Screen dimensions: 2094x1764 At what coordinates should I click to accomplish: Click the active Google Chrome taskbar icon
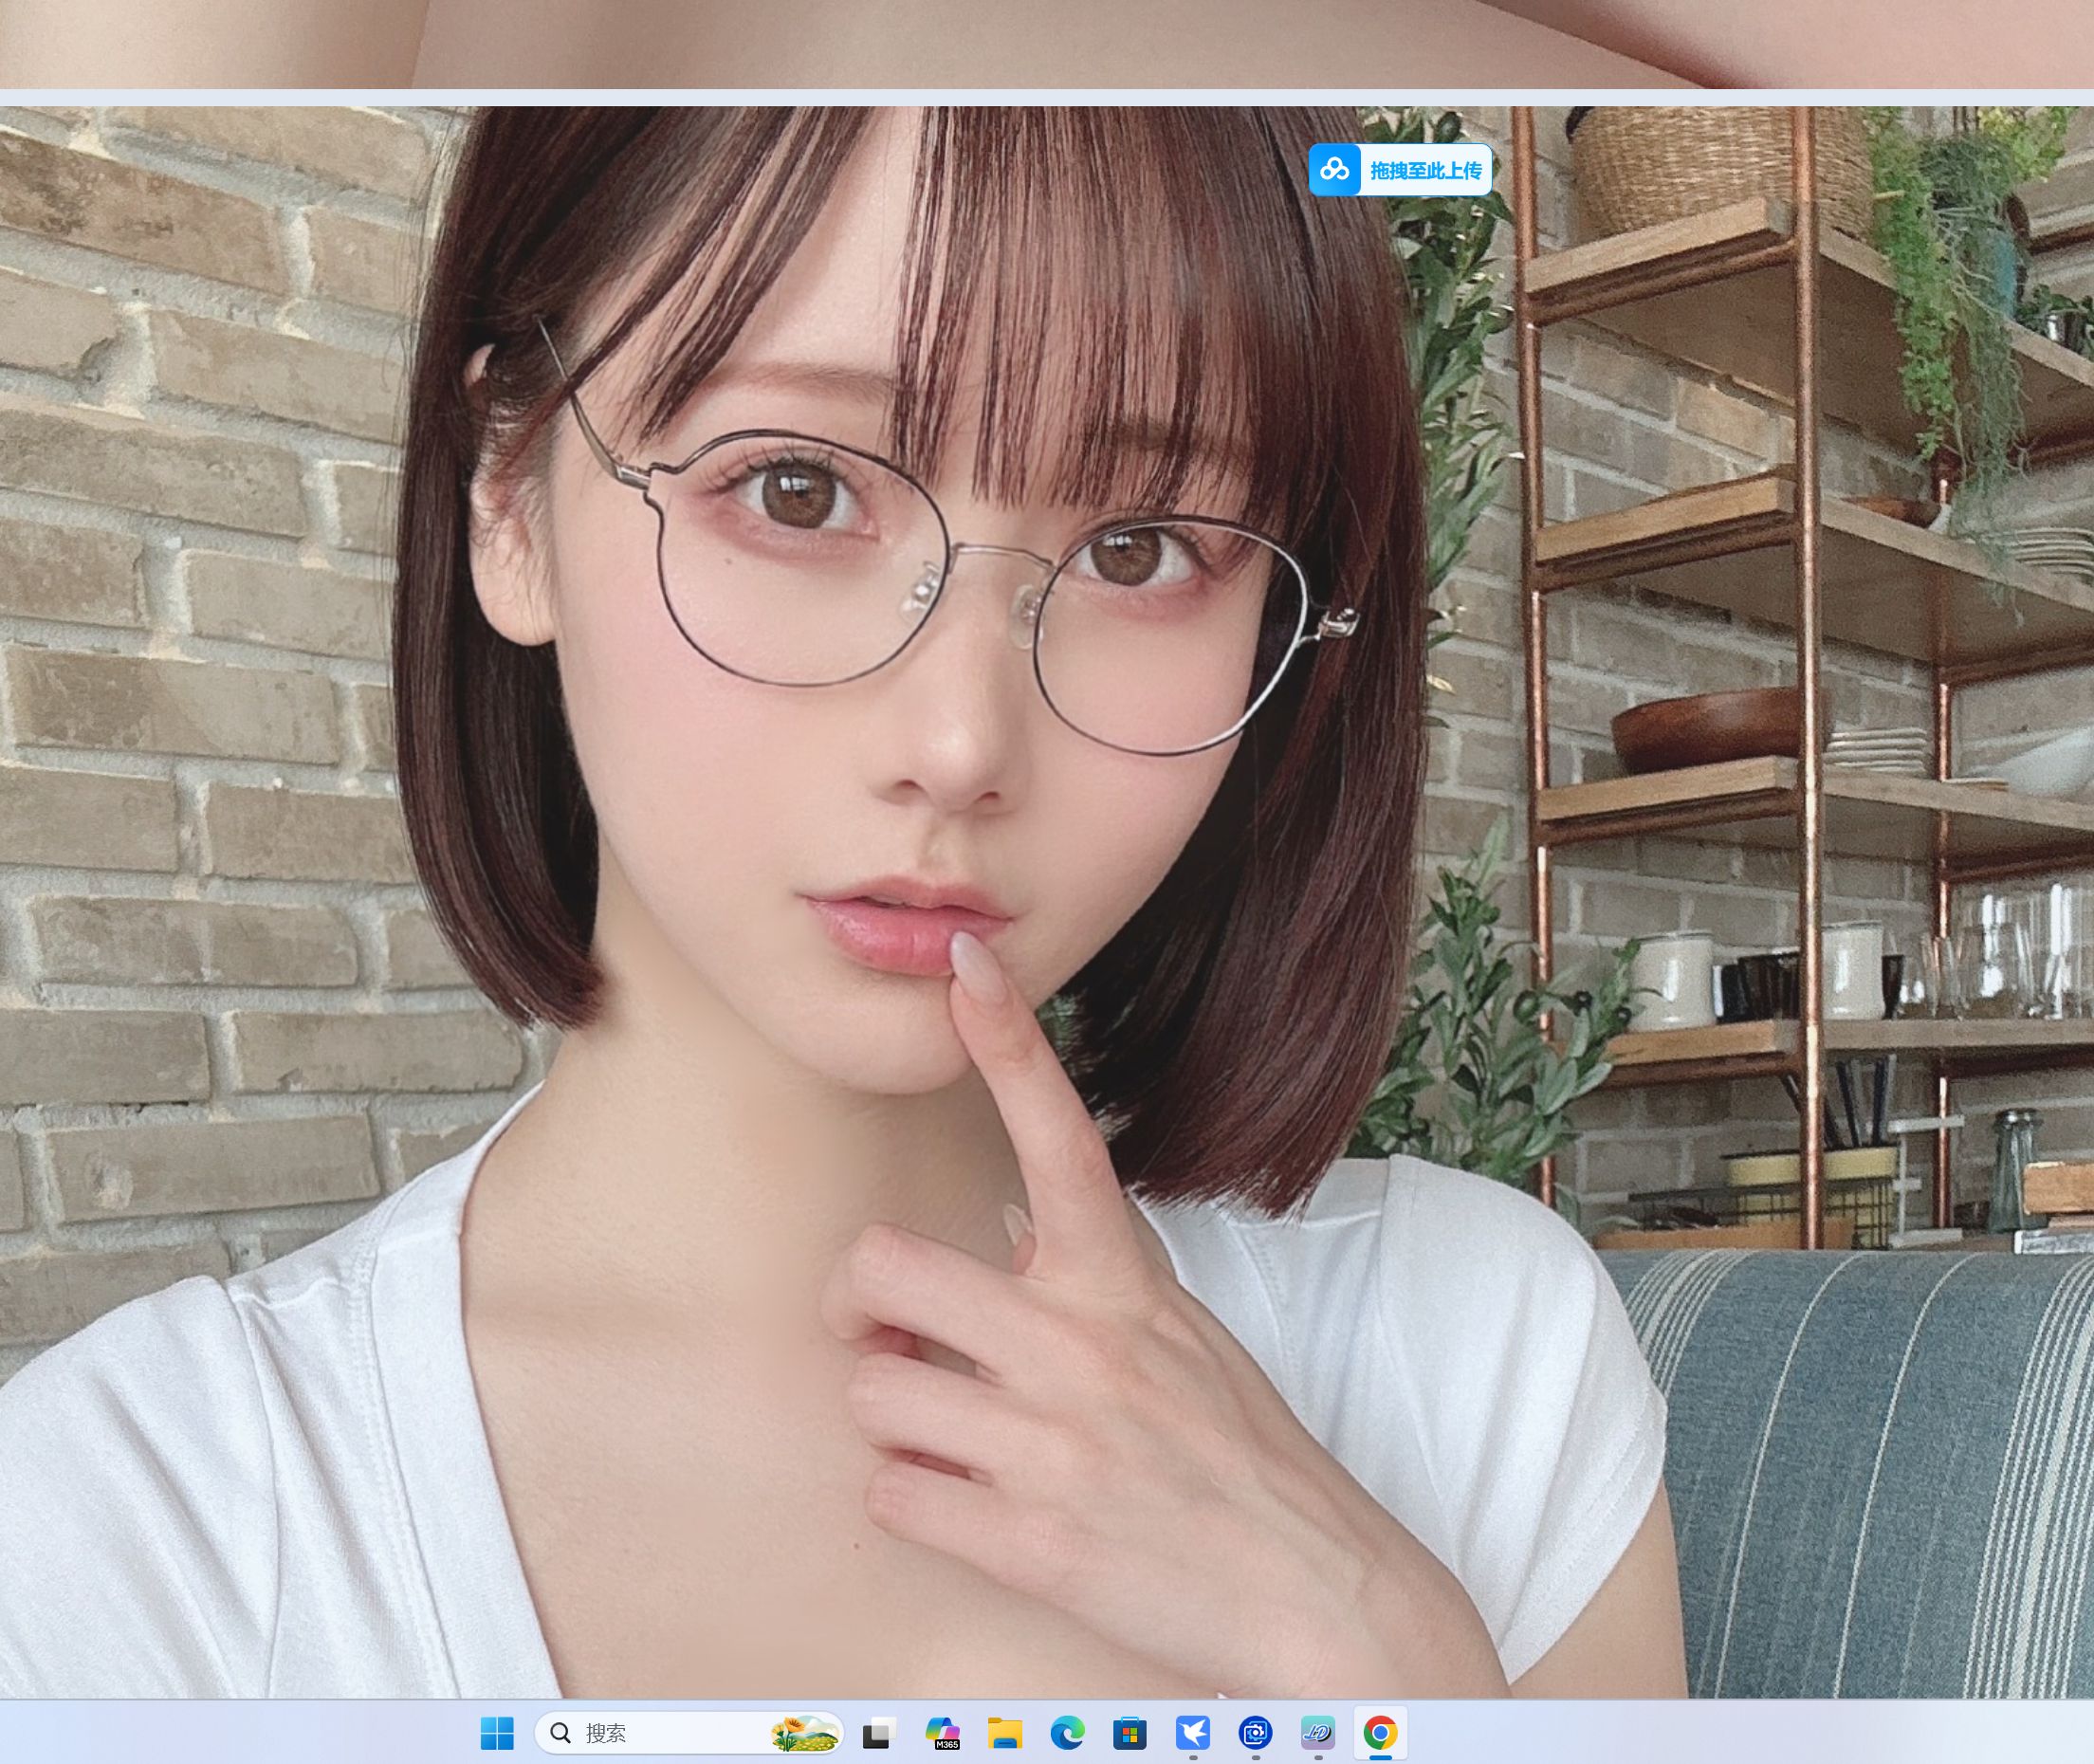pyautogui.click(x=1381, y=1733)
